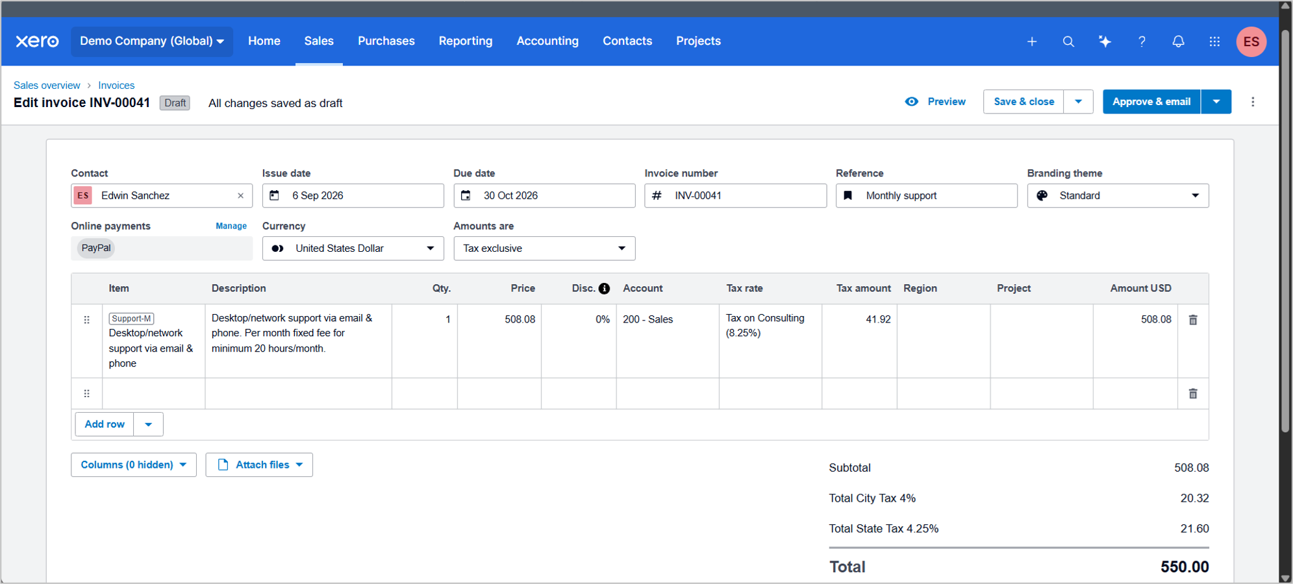
Task: Open the ES user avatar menu
Action: tap(1251, 42)
